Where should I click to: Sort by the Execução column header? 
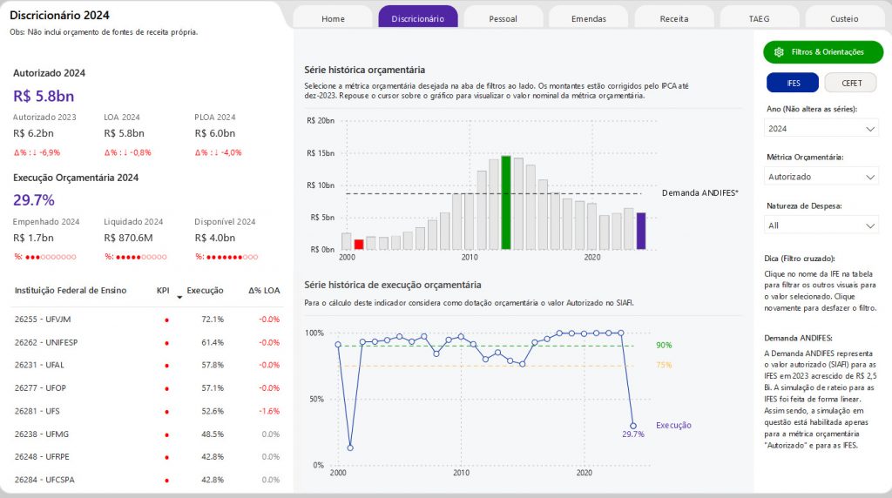click(x=205, y=291)
